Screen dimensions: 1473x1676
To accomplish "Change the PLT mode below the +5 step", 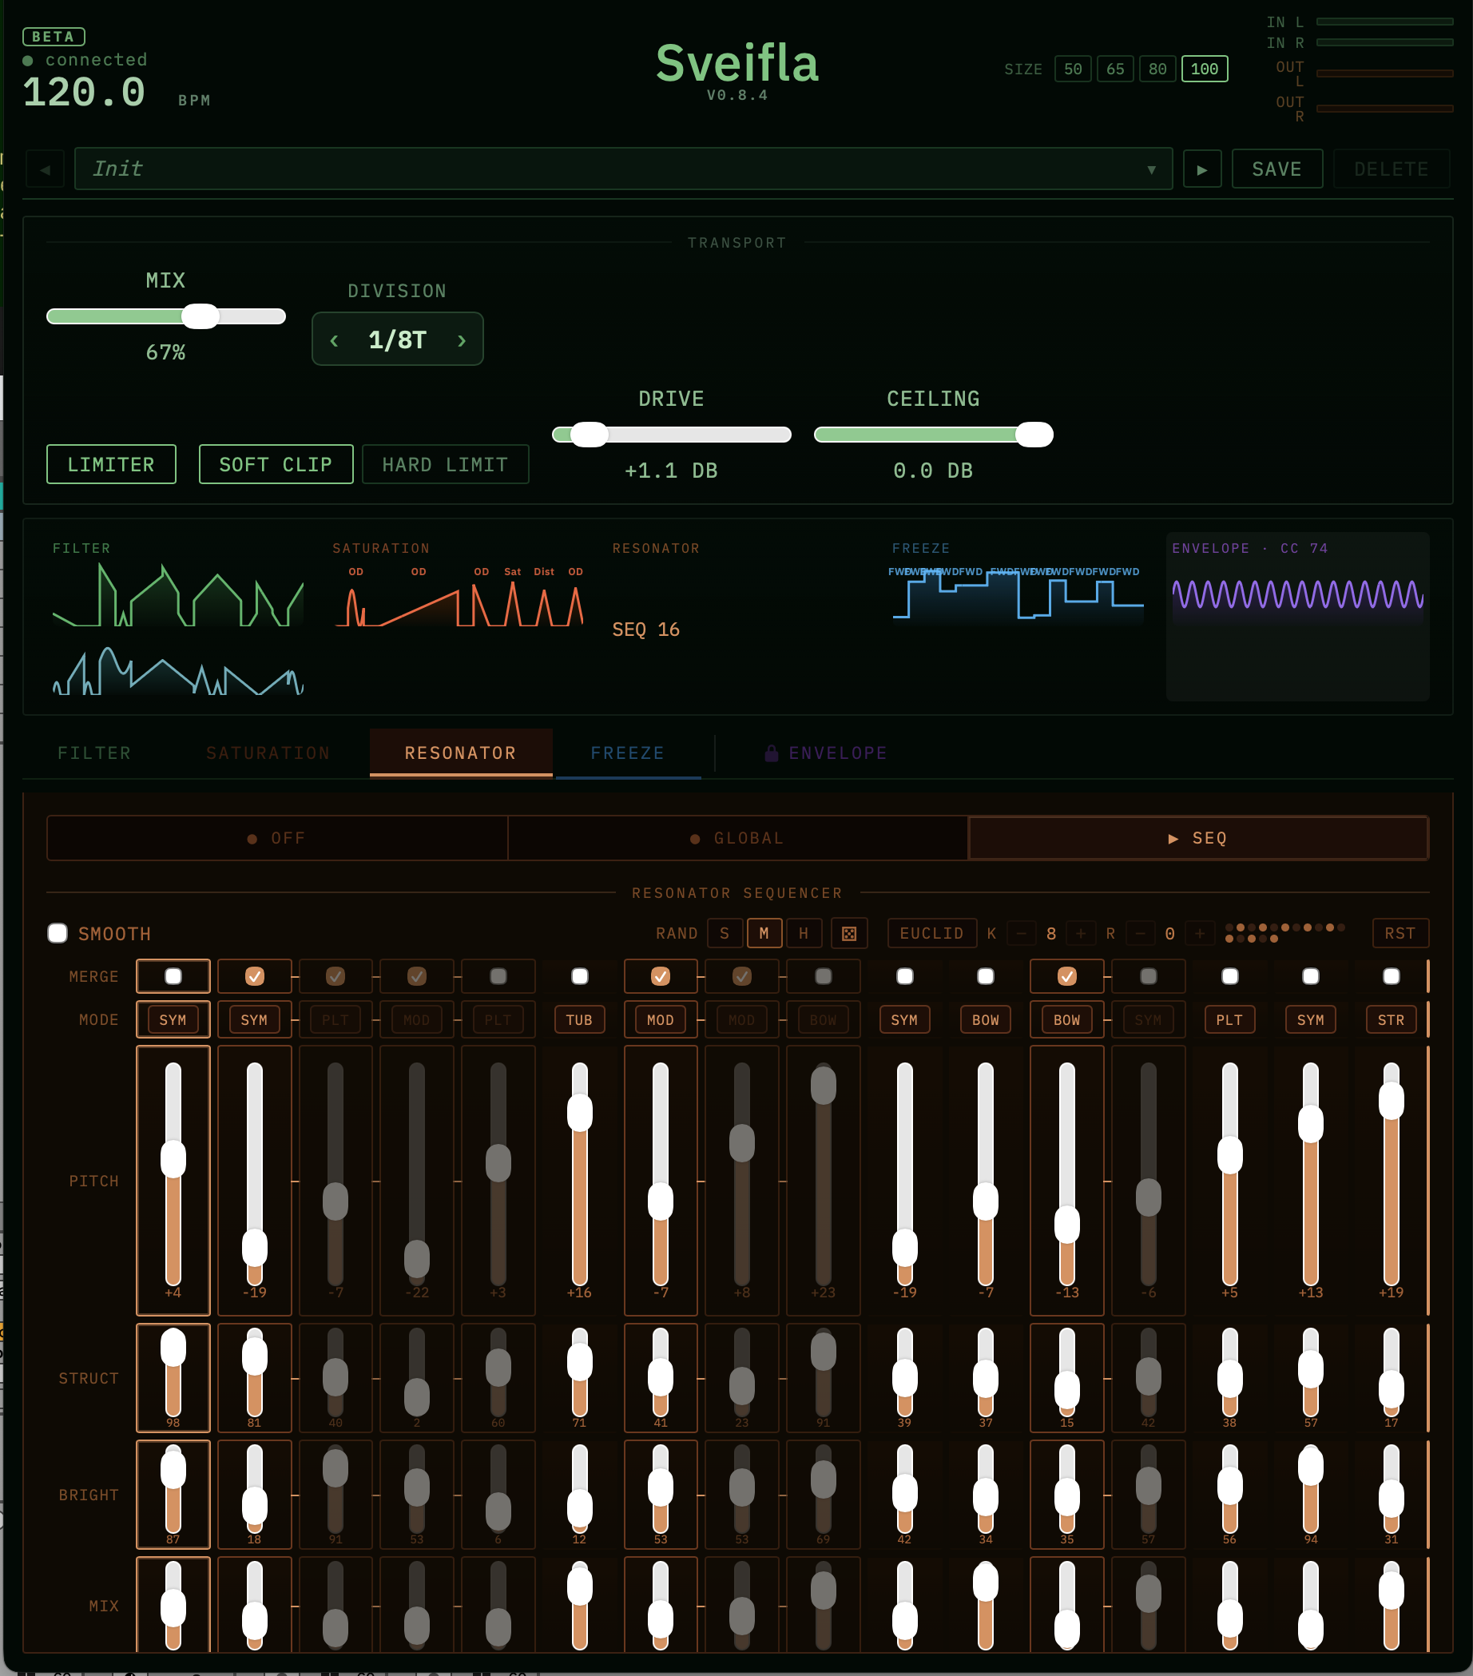I will pyautogui.click(x=1229, y=1019).
